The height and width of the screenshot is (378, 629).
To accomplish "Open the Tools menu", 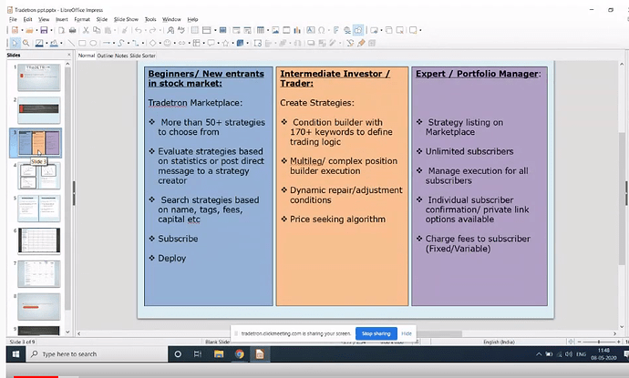I will point(150,19).
